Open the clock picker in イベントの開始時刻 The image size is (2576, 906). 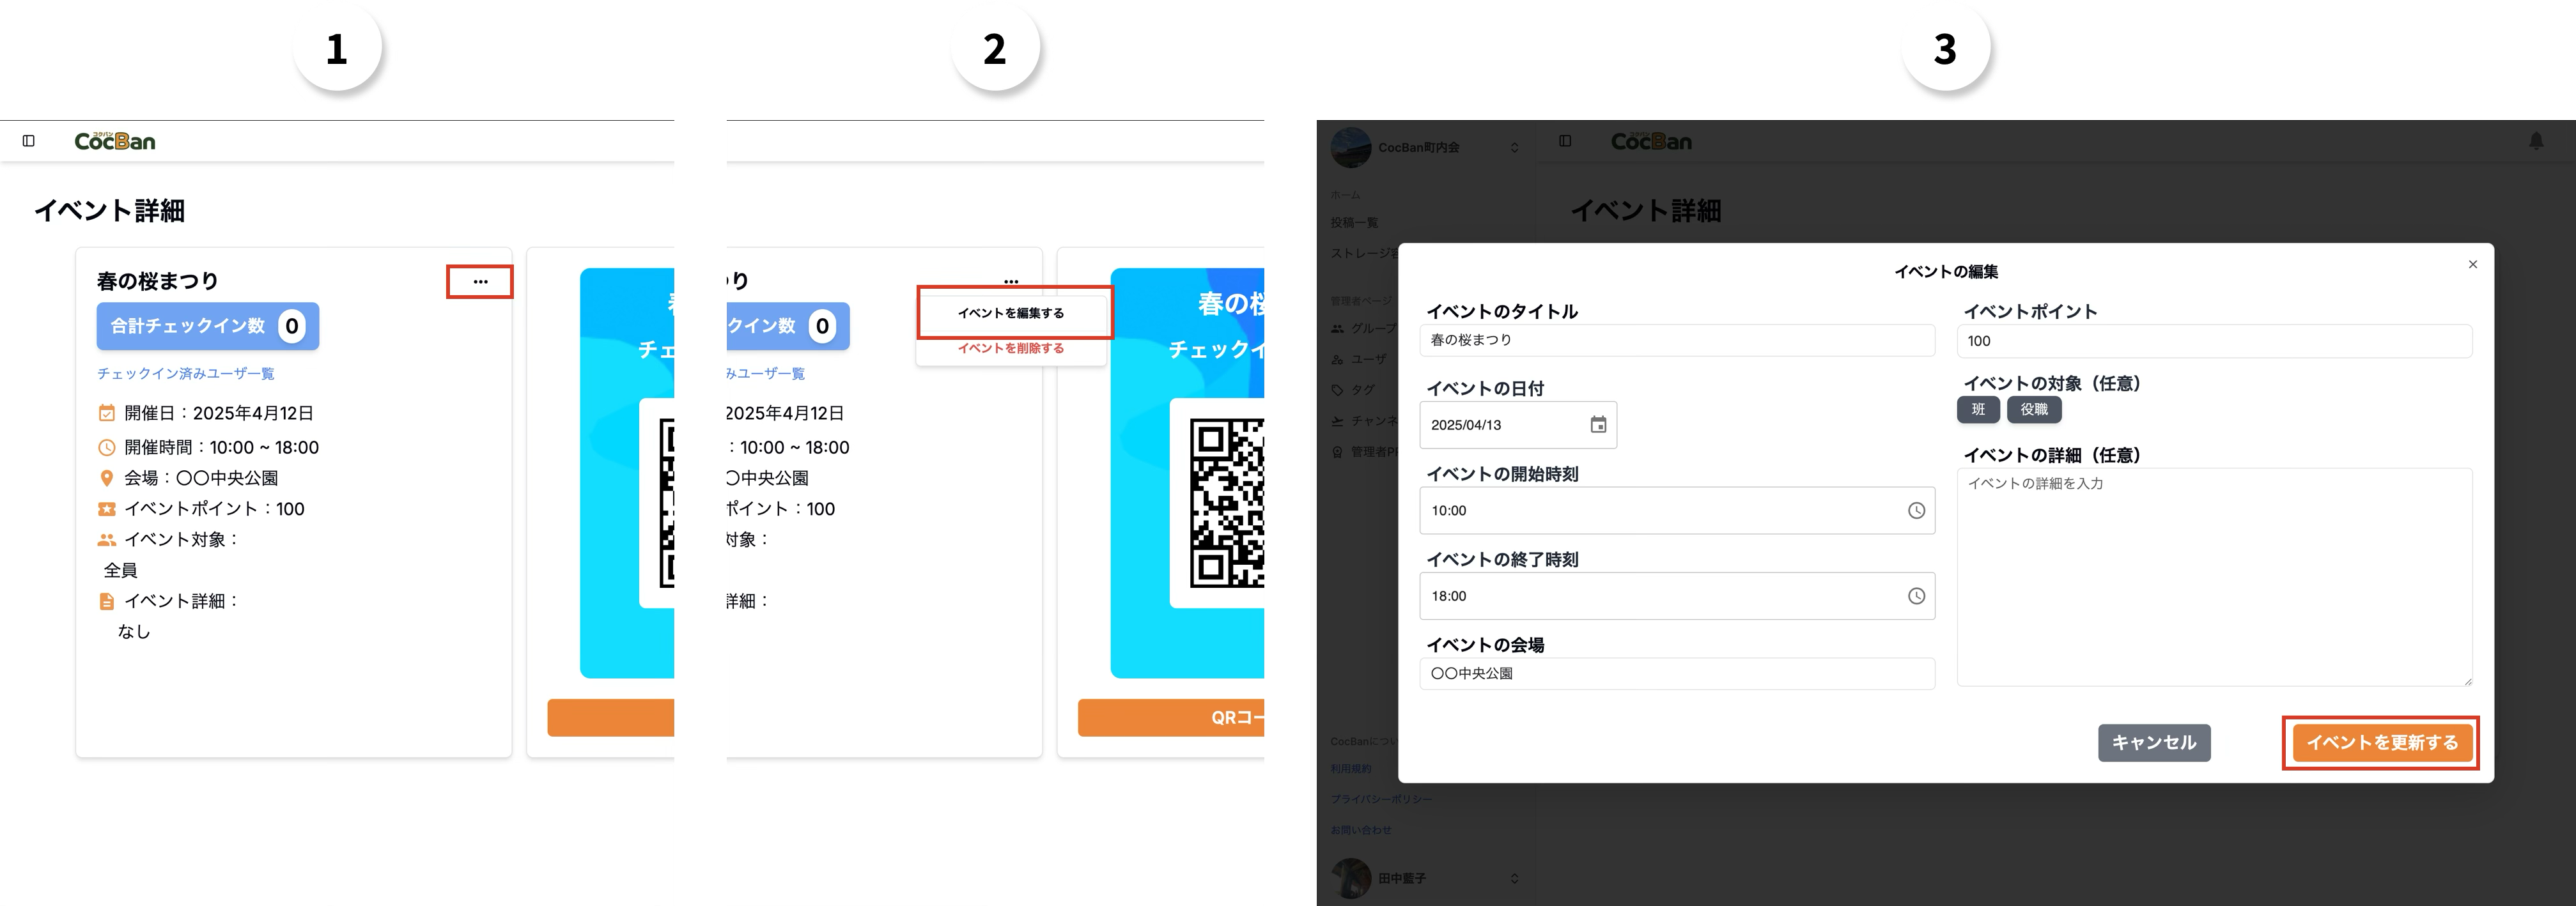pyautogui.click(x=1916, y=510)
